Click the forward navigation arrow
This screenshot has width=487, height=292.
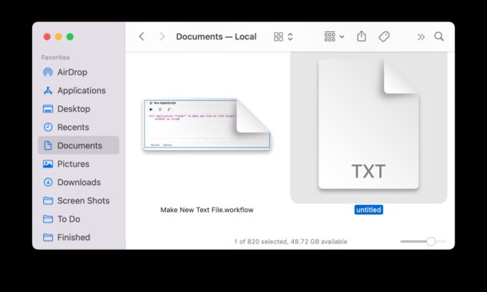pos(162,37)
